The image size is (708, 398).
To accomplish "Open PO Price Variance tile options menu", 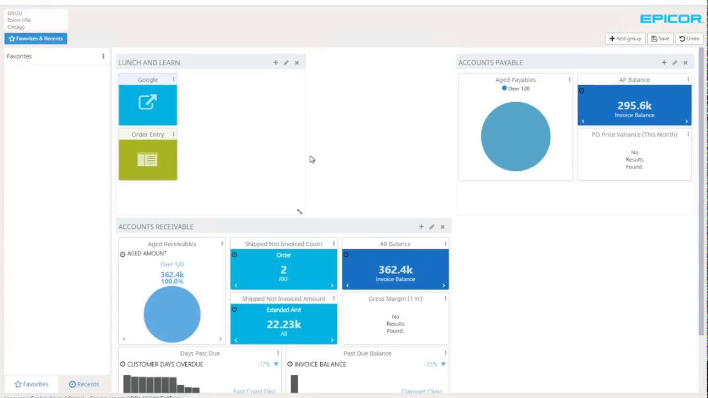I will pos(688,134).
